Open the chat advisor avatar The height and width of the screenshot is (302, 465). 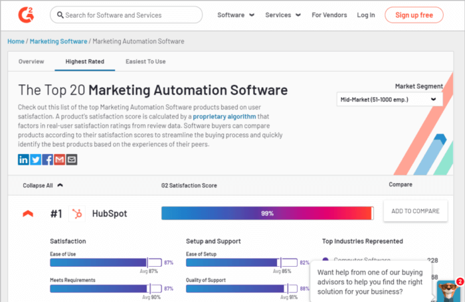(448, 289)
